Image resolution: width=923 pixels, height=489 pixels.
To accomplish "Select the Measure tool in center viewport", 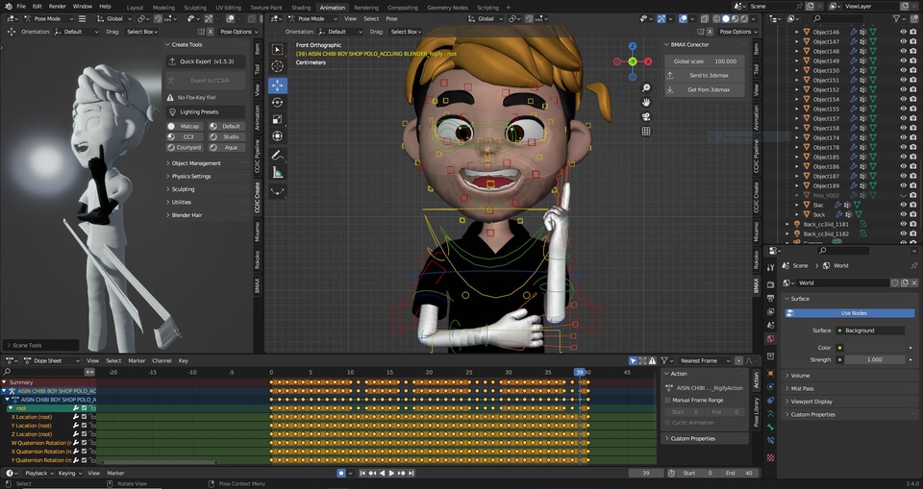I will coord(277,172).
